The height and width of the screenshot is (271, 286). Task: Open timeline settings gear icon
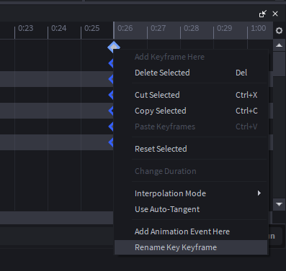pyautogui.click(x=279, y=31)
